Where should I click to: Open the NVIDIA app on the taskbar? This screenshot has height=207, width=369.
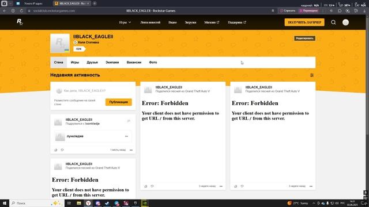coord(145,203)
